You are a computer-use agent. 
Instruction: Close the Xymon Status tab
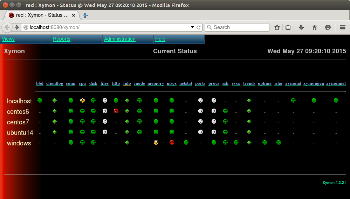(74, 15)
